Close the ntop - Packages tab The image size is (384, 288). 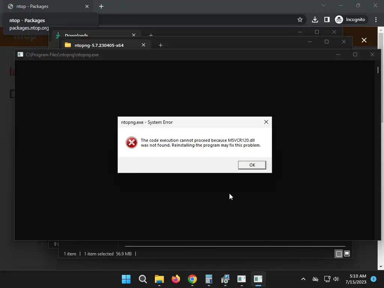point(87,6)
